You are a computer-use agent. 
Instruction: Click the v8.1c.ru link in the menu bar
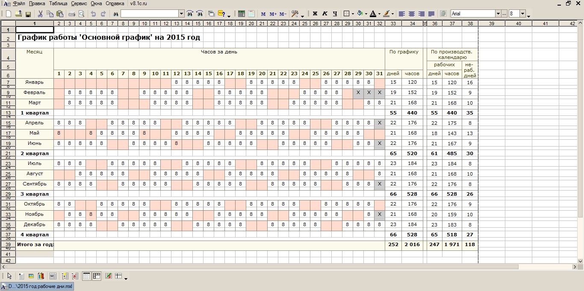139,3
